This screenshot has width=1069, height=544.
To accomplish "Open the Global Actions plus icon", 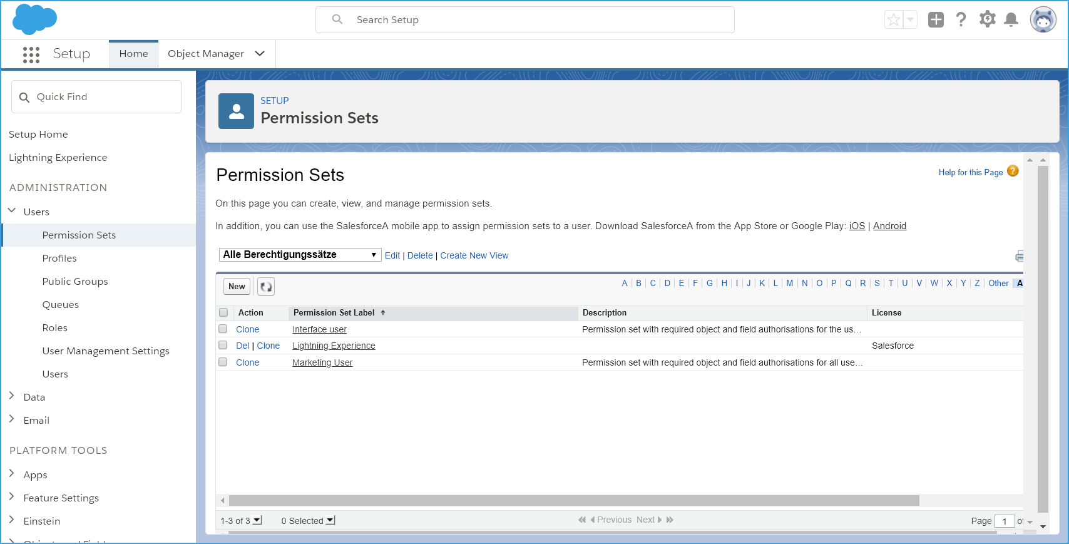I will [x=936, y=20].
